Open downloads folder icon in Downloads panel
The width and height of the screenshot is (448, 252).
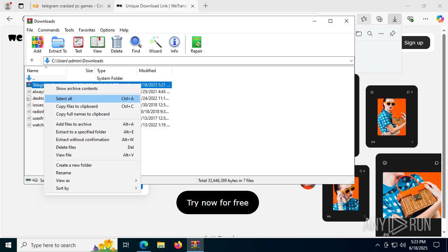359,34
